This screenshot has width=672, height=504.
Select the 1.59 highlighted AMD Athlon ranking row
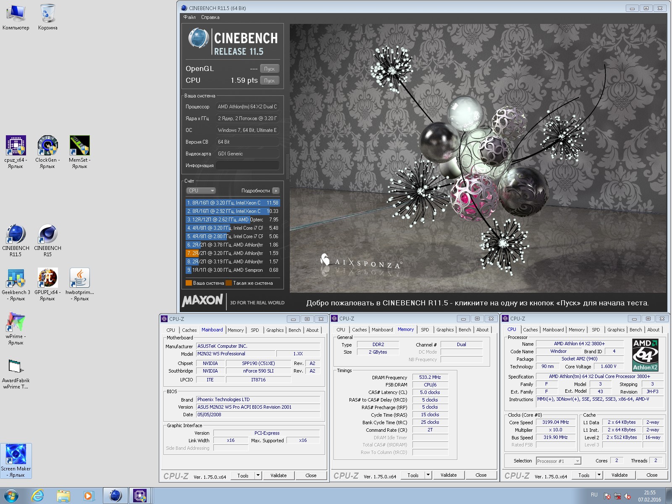[232, 253]
